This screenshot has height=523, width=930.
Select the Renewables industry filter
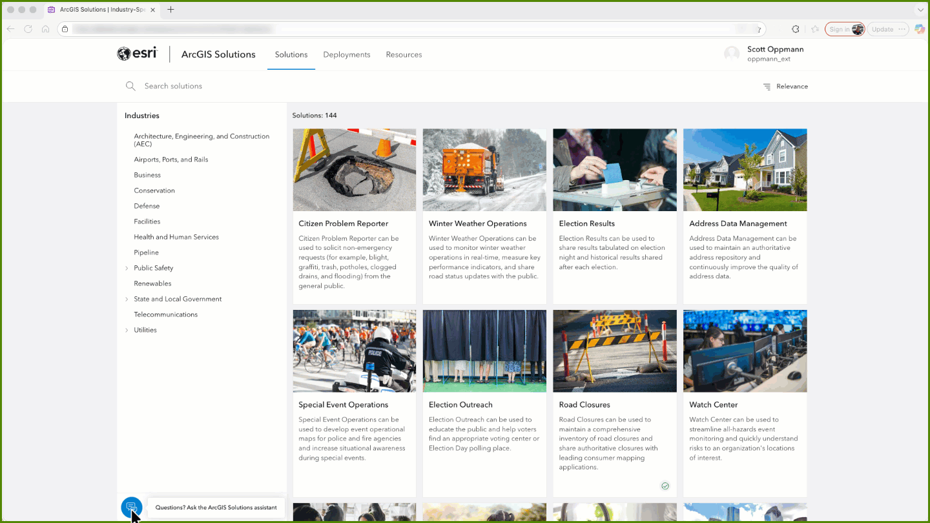click(x=152, y=283)
